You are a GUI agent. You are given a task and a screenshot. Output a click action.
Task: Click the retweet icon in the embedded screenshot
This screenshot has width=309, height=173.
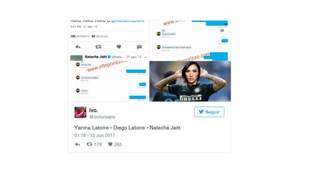(98, 47)
